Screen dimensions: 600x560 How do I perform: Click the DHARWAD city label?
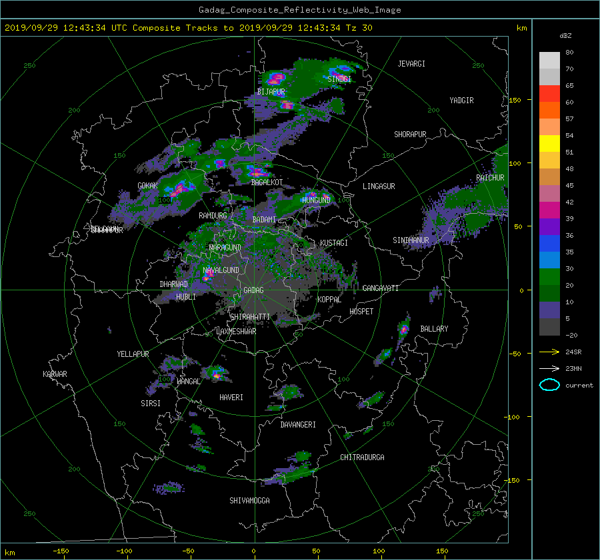[173, 284]
